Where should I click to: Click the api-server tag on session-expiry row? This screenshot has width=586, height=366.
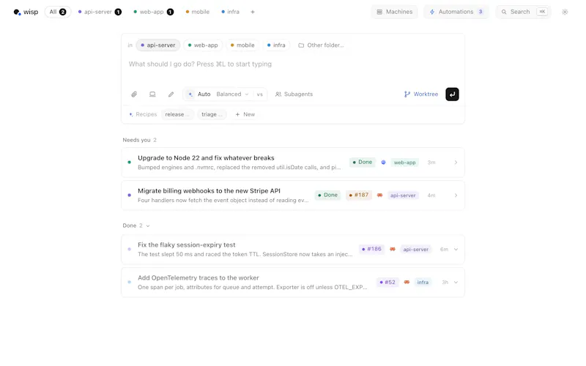415,250
